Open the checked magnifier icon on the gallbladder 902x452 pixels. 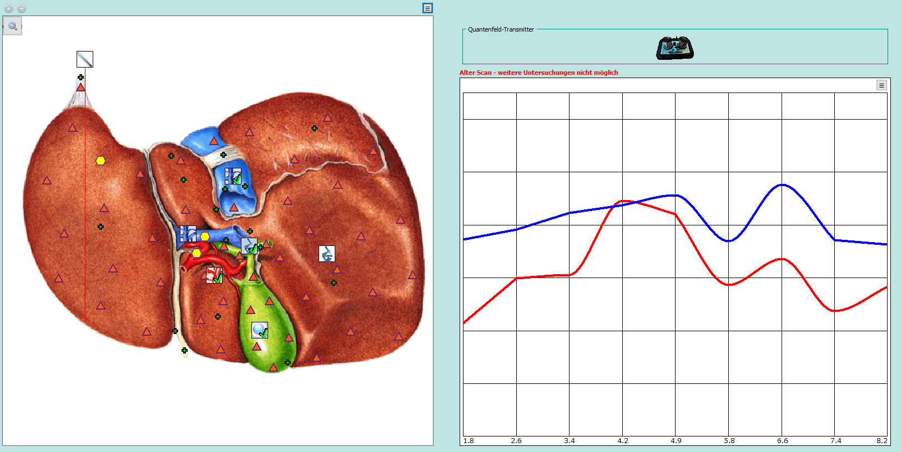[x=260, y=330]
